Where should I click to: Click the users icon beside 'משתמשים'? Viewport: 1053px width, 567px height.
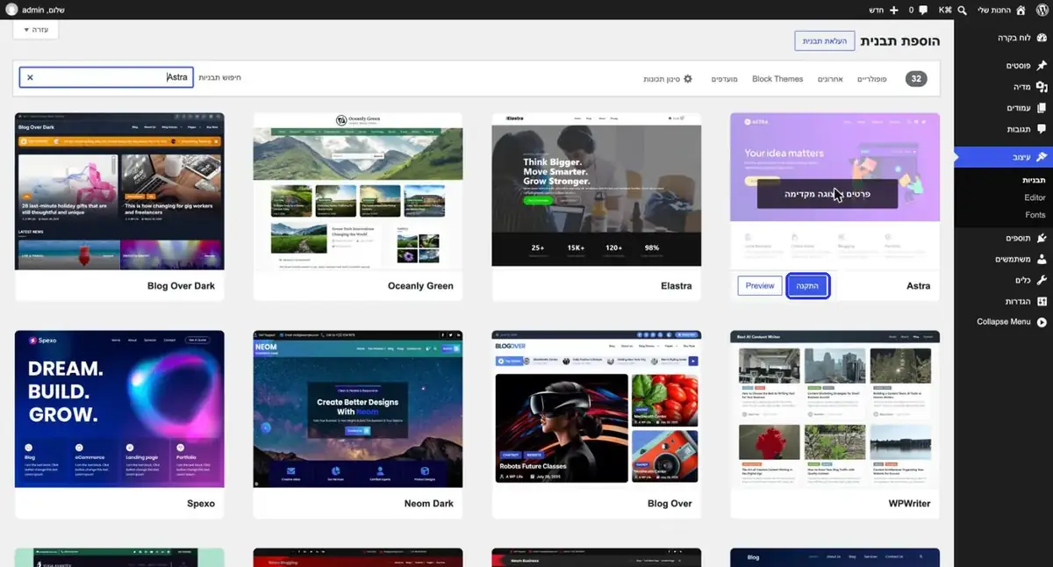point(1042,259)
